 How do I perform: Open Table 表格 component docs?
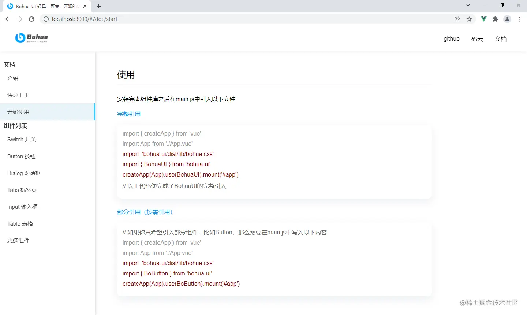coord(48,223)
